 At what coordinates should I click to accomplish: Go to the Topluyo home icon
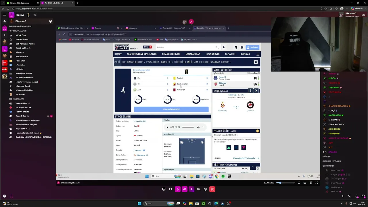click(5, 21)
